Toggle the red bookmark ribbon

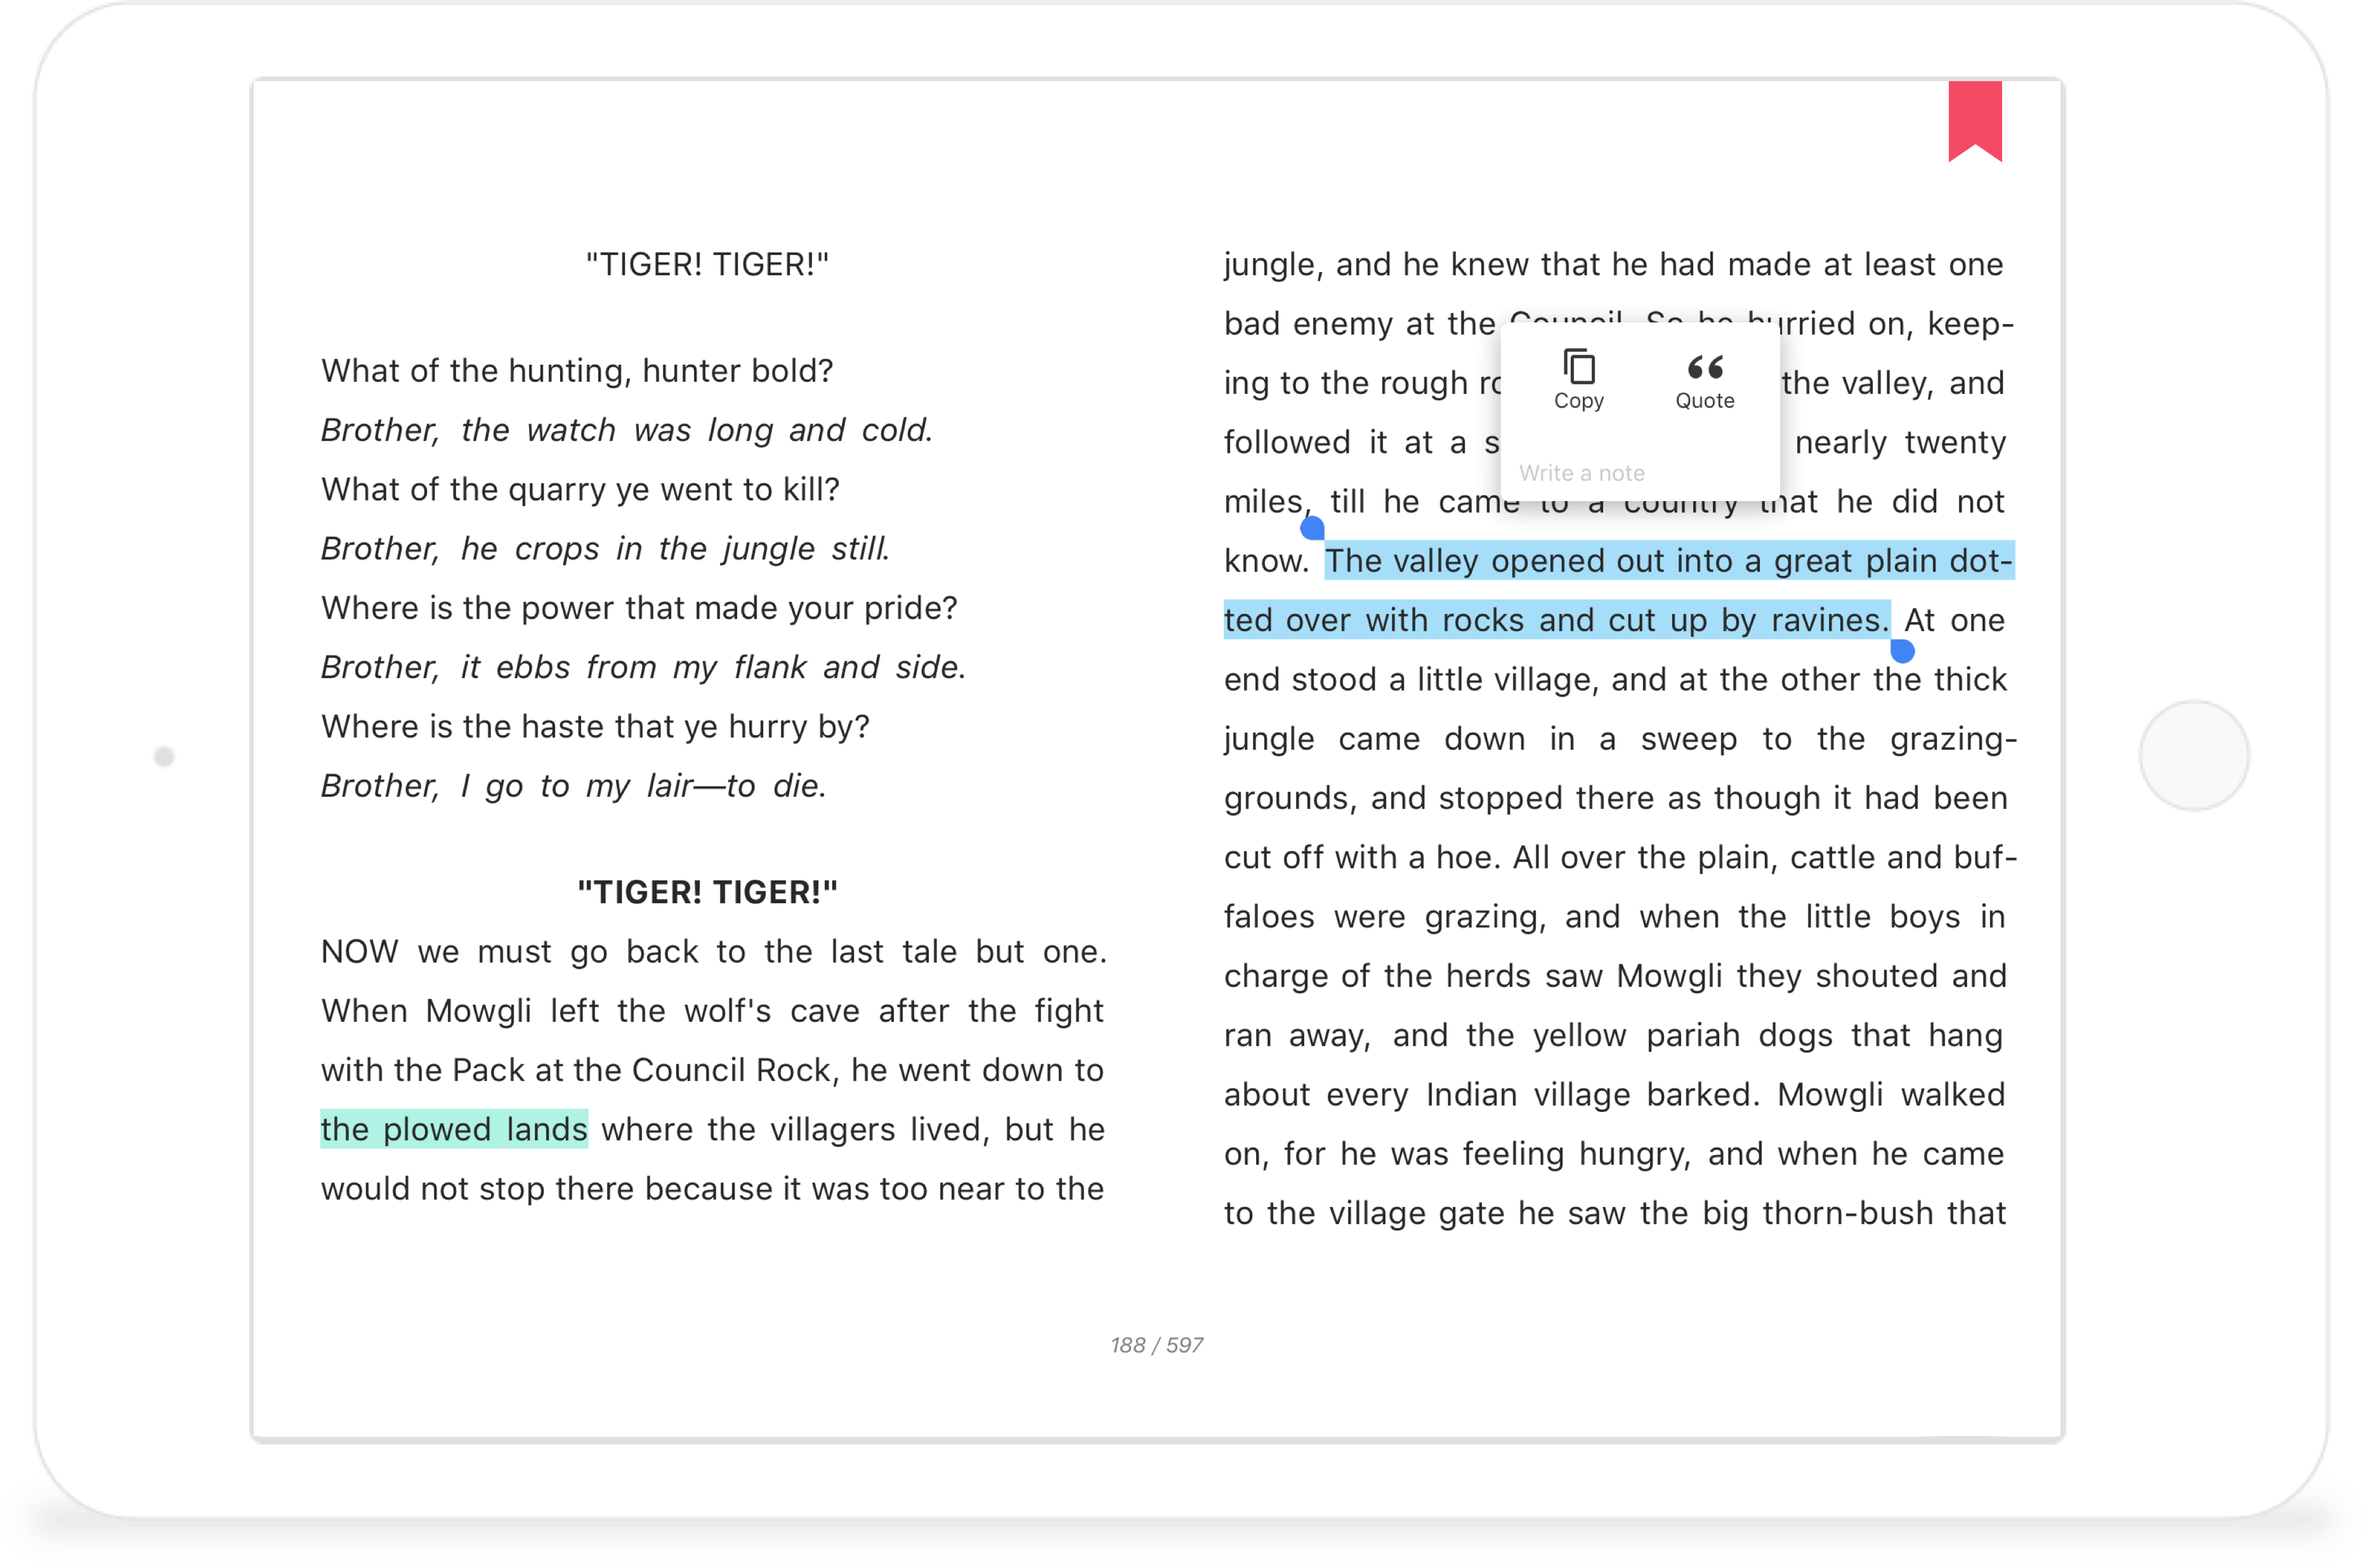pos(1975,121)
